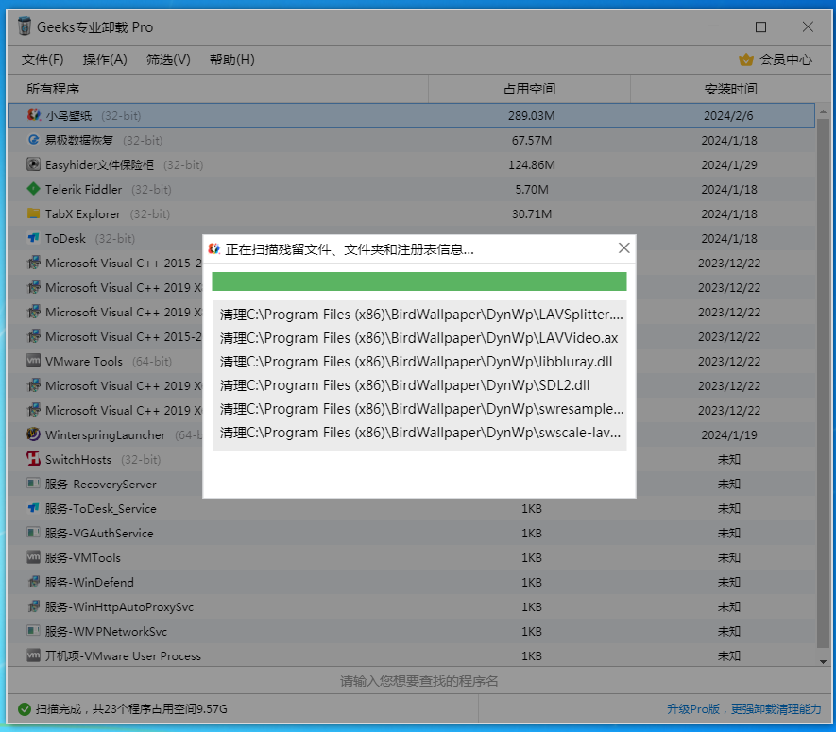Select the libbluray.dll cleanup entry
The image size is (836, 732).
(419, 362)
